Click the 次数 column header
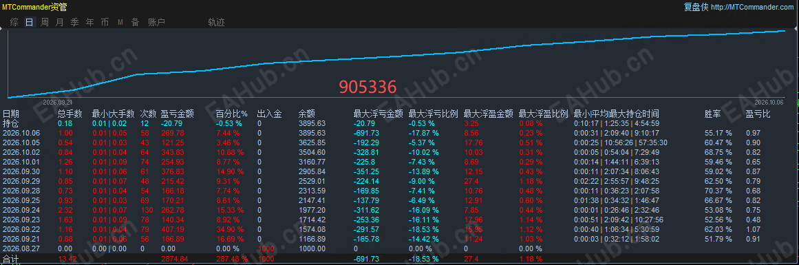Screen dimensions: 799x265 click(x=148, y=114)
